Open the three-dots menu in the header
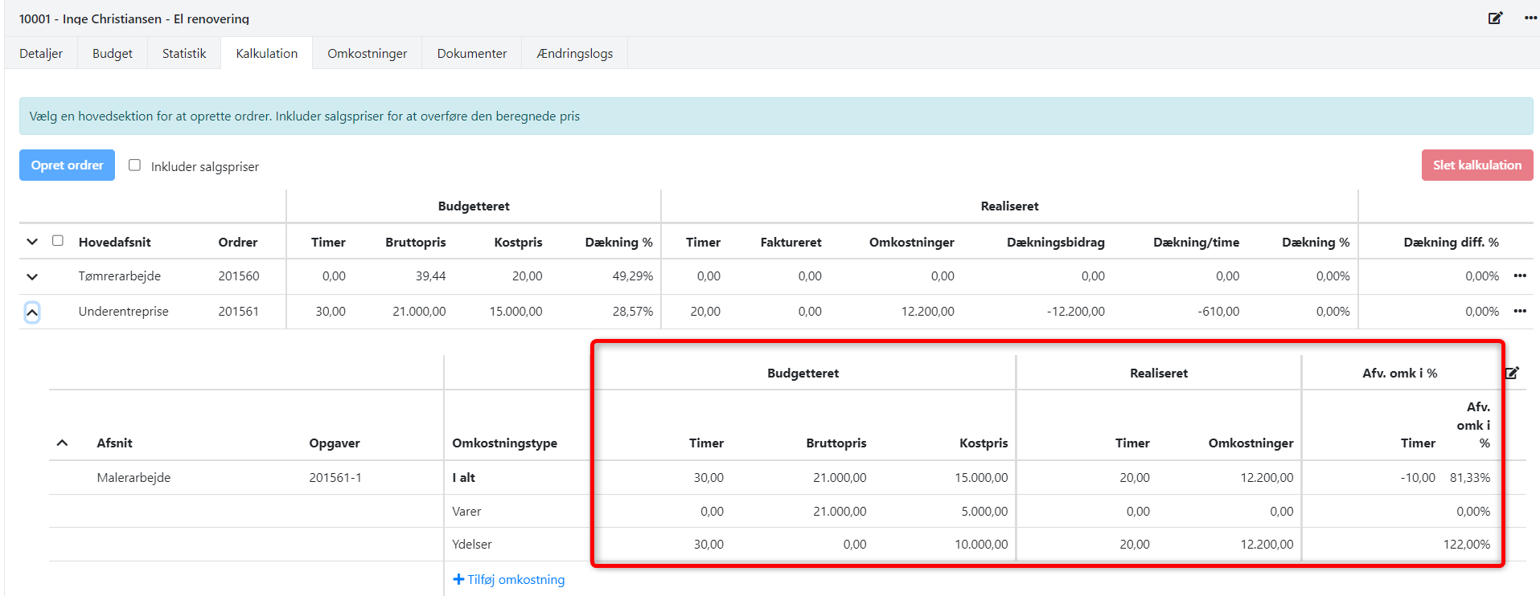The width and height of the screenshot is (1540, 596). tap(1530, 18)
